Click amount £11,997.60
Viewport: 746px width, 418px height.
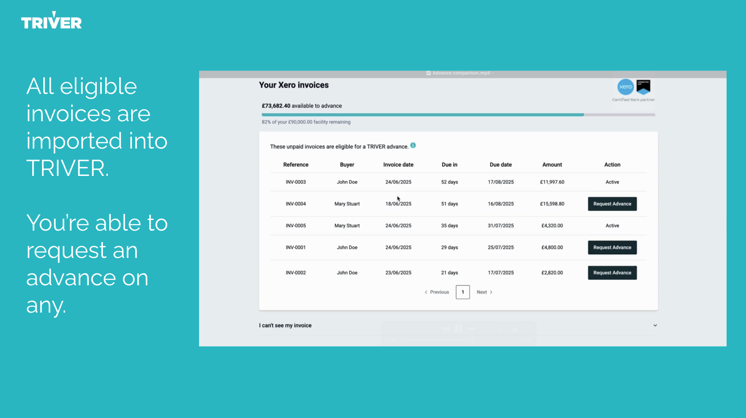click(x=552, y=182)
